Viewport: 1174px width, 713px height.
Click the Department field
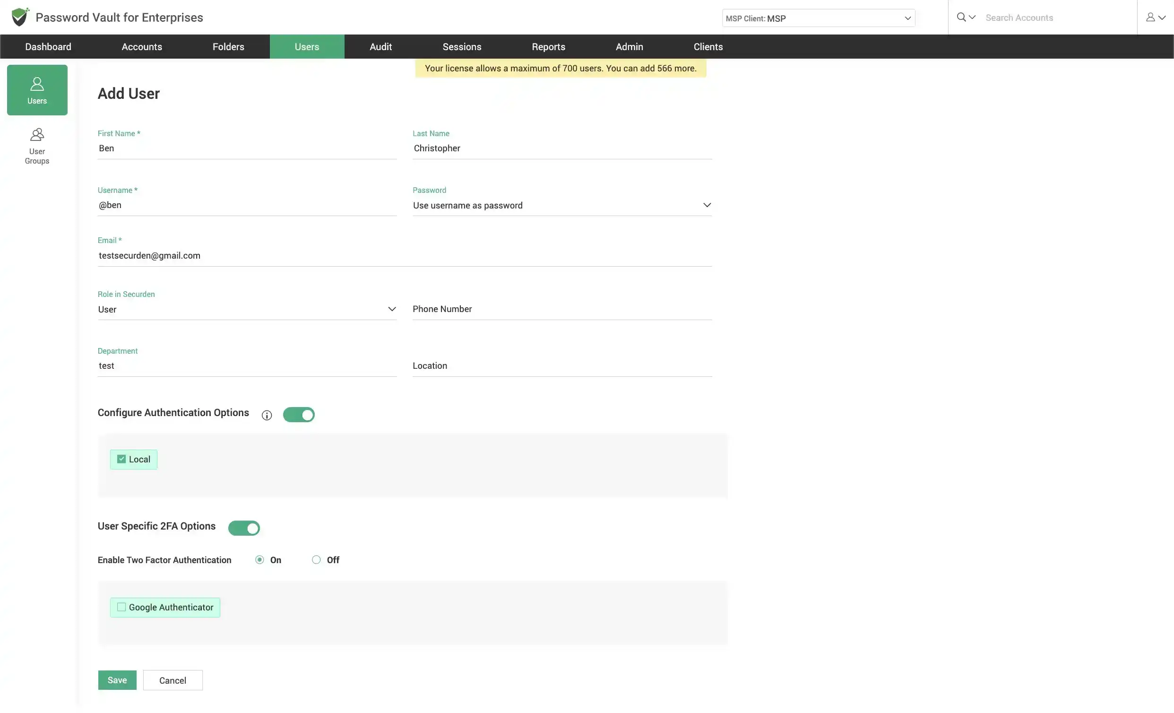[247, 365]
